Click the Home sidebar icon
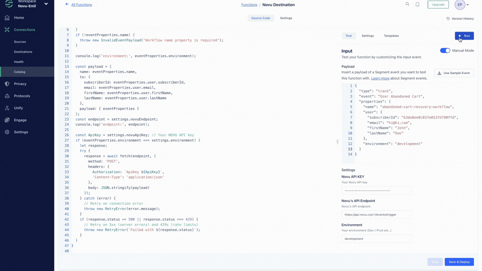 [7, 18]
